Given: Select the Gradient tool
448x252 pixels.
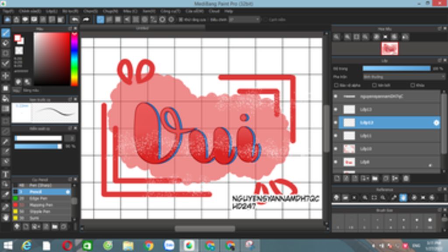Looking at the screenshot, I should [x=5, y=109].
